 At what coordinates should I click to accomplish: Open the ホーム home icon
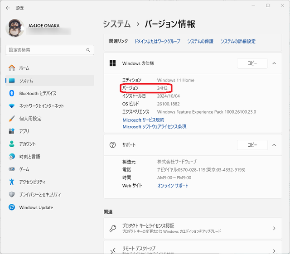click(x=12, y=68)
